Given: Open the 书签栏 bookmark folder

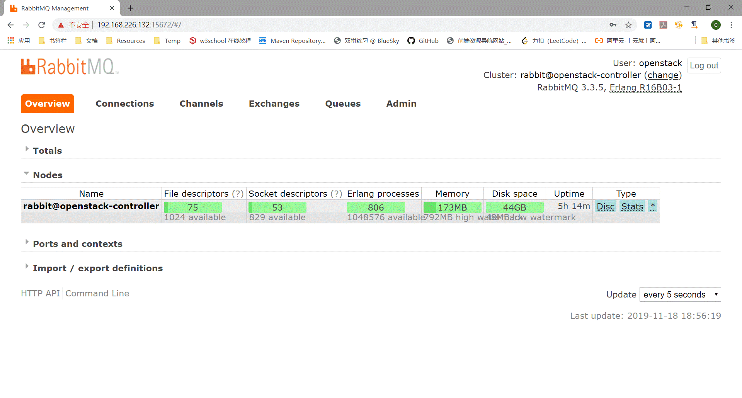Looking at the screenshot, I should coord(53,41).
